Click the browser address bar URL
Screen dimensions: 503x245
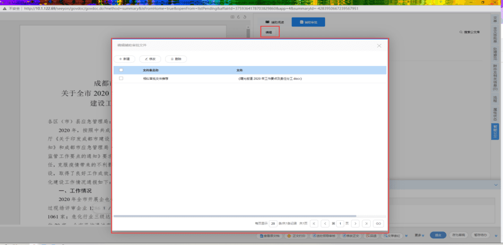(x=190, y=8)
